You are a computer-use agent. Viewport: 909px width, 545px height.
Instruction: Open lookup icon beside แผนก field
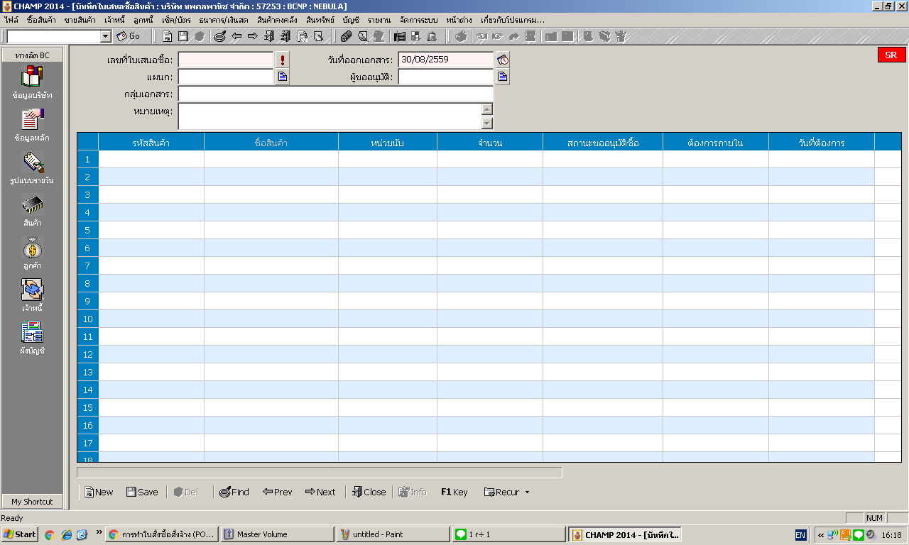pos(283,77)
